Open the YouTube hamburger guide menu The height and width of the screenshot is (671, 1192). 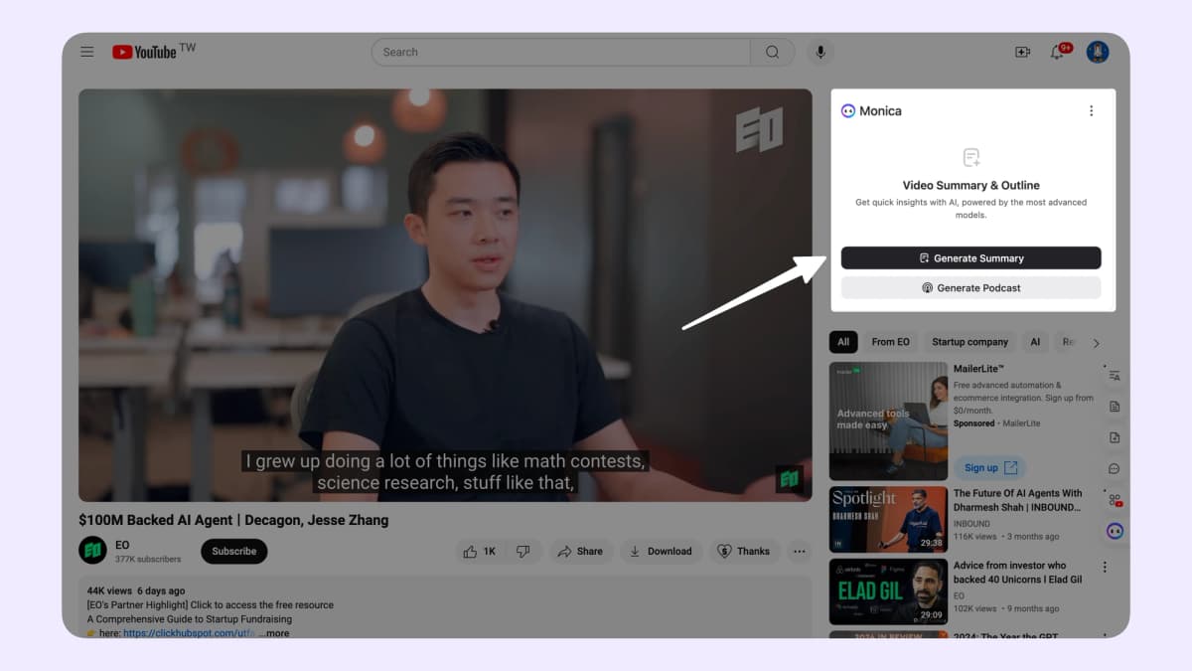[x=87, y=52]
